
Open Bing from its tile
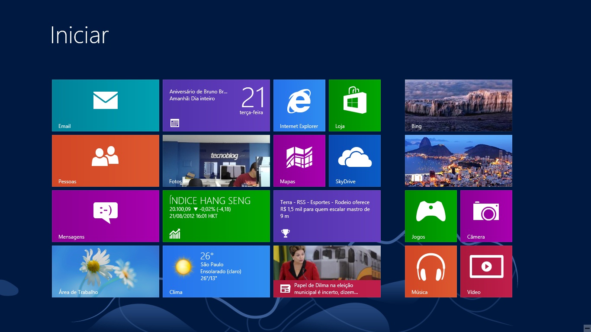click(458, 105)
